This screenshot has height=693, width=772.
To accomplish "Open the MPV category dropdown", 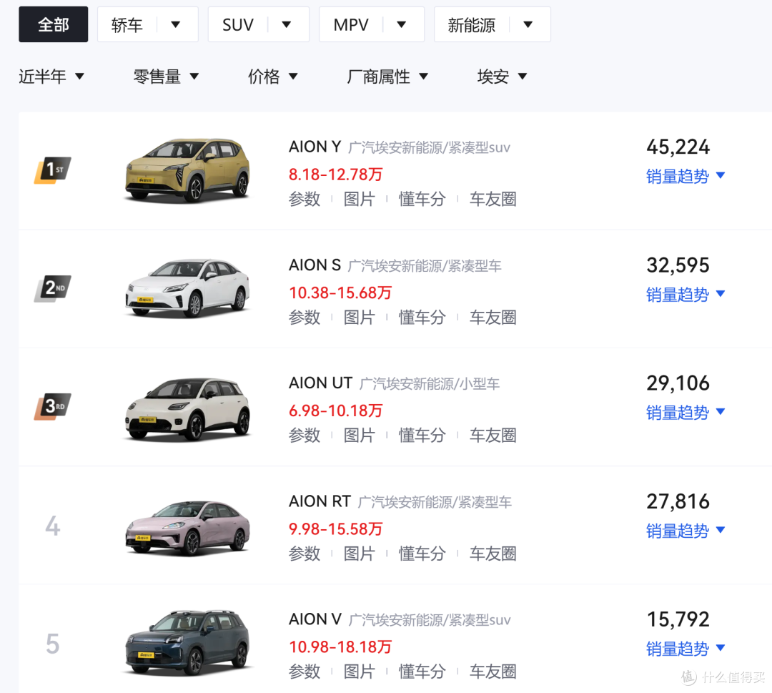I will click(372, 24).
